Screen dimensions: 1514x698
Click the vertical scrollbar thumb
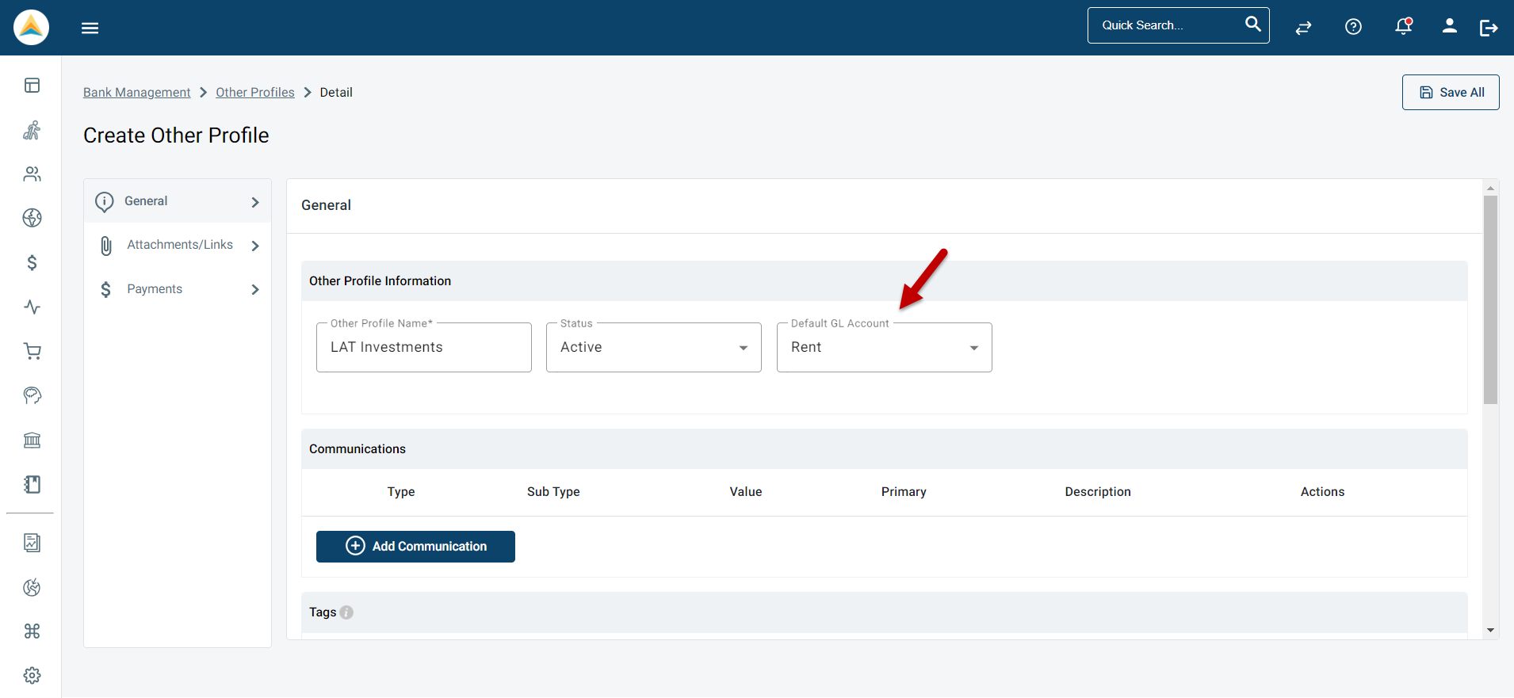click(x=1490, y=300)
